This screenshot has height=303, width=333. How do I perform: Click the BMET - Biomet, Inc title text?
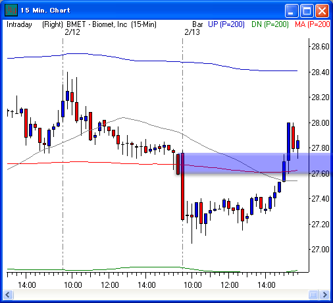pos(97,24)
